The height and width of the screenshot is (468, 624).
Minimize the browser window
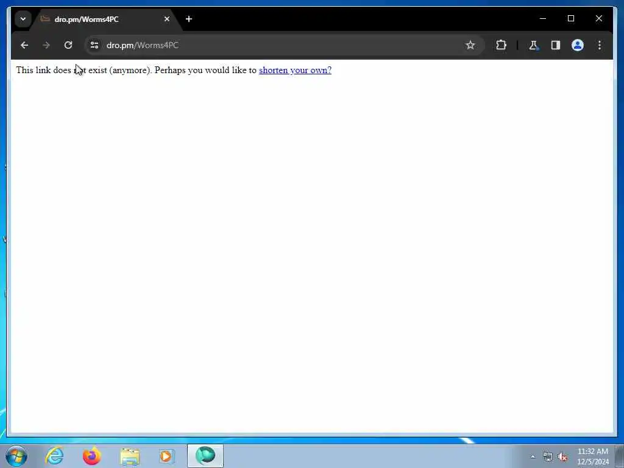pos(543,19)
